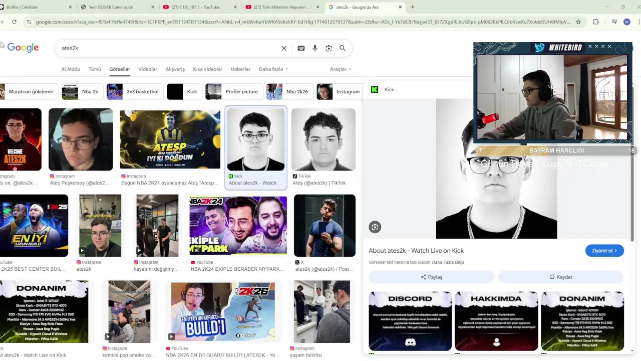Clear the search box with X icon
Viewport: 641px width, 361px height.
(284, 48)
